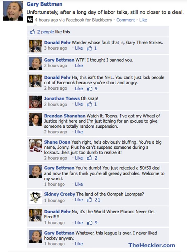
Task: Open Brendan Shanahan's avatar thumbnail
Action: pos(36,119)
